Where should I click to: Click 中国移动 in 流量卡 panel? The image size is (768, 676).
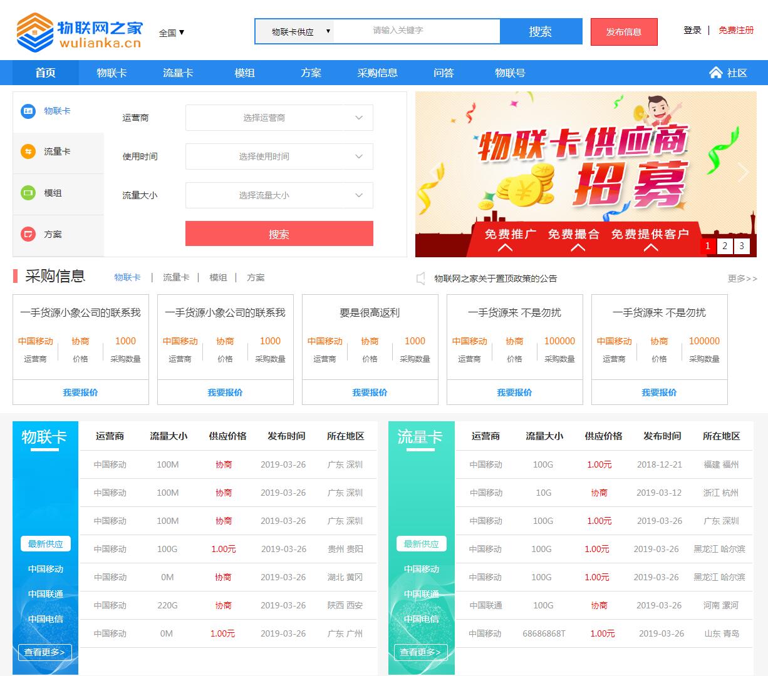422,569
